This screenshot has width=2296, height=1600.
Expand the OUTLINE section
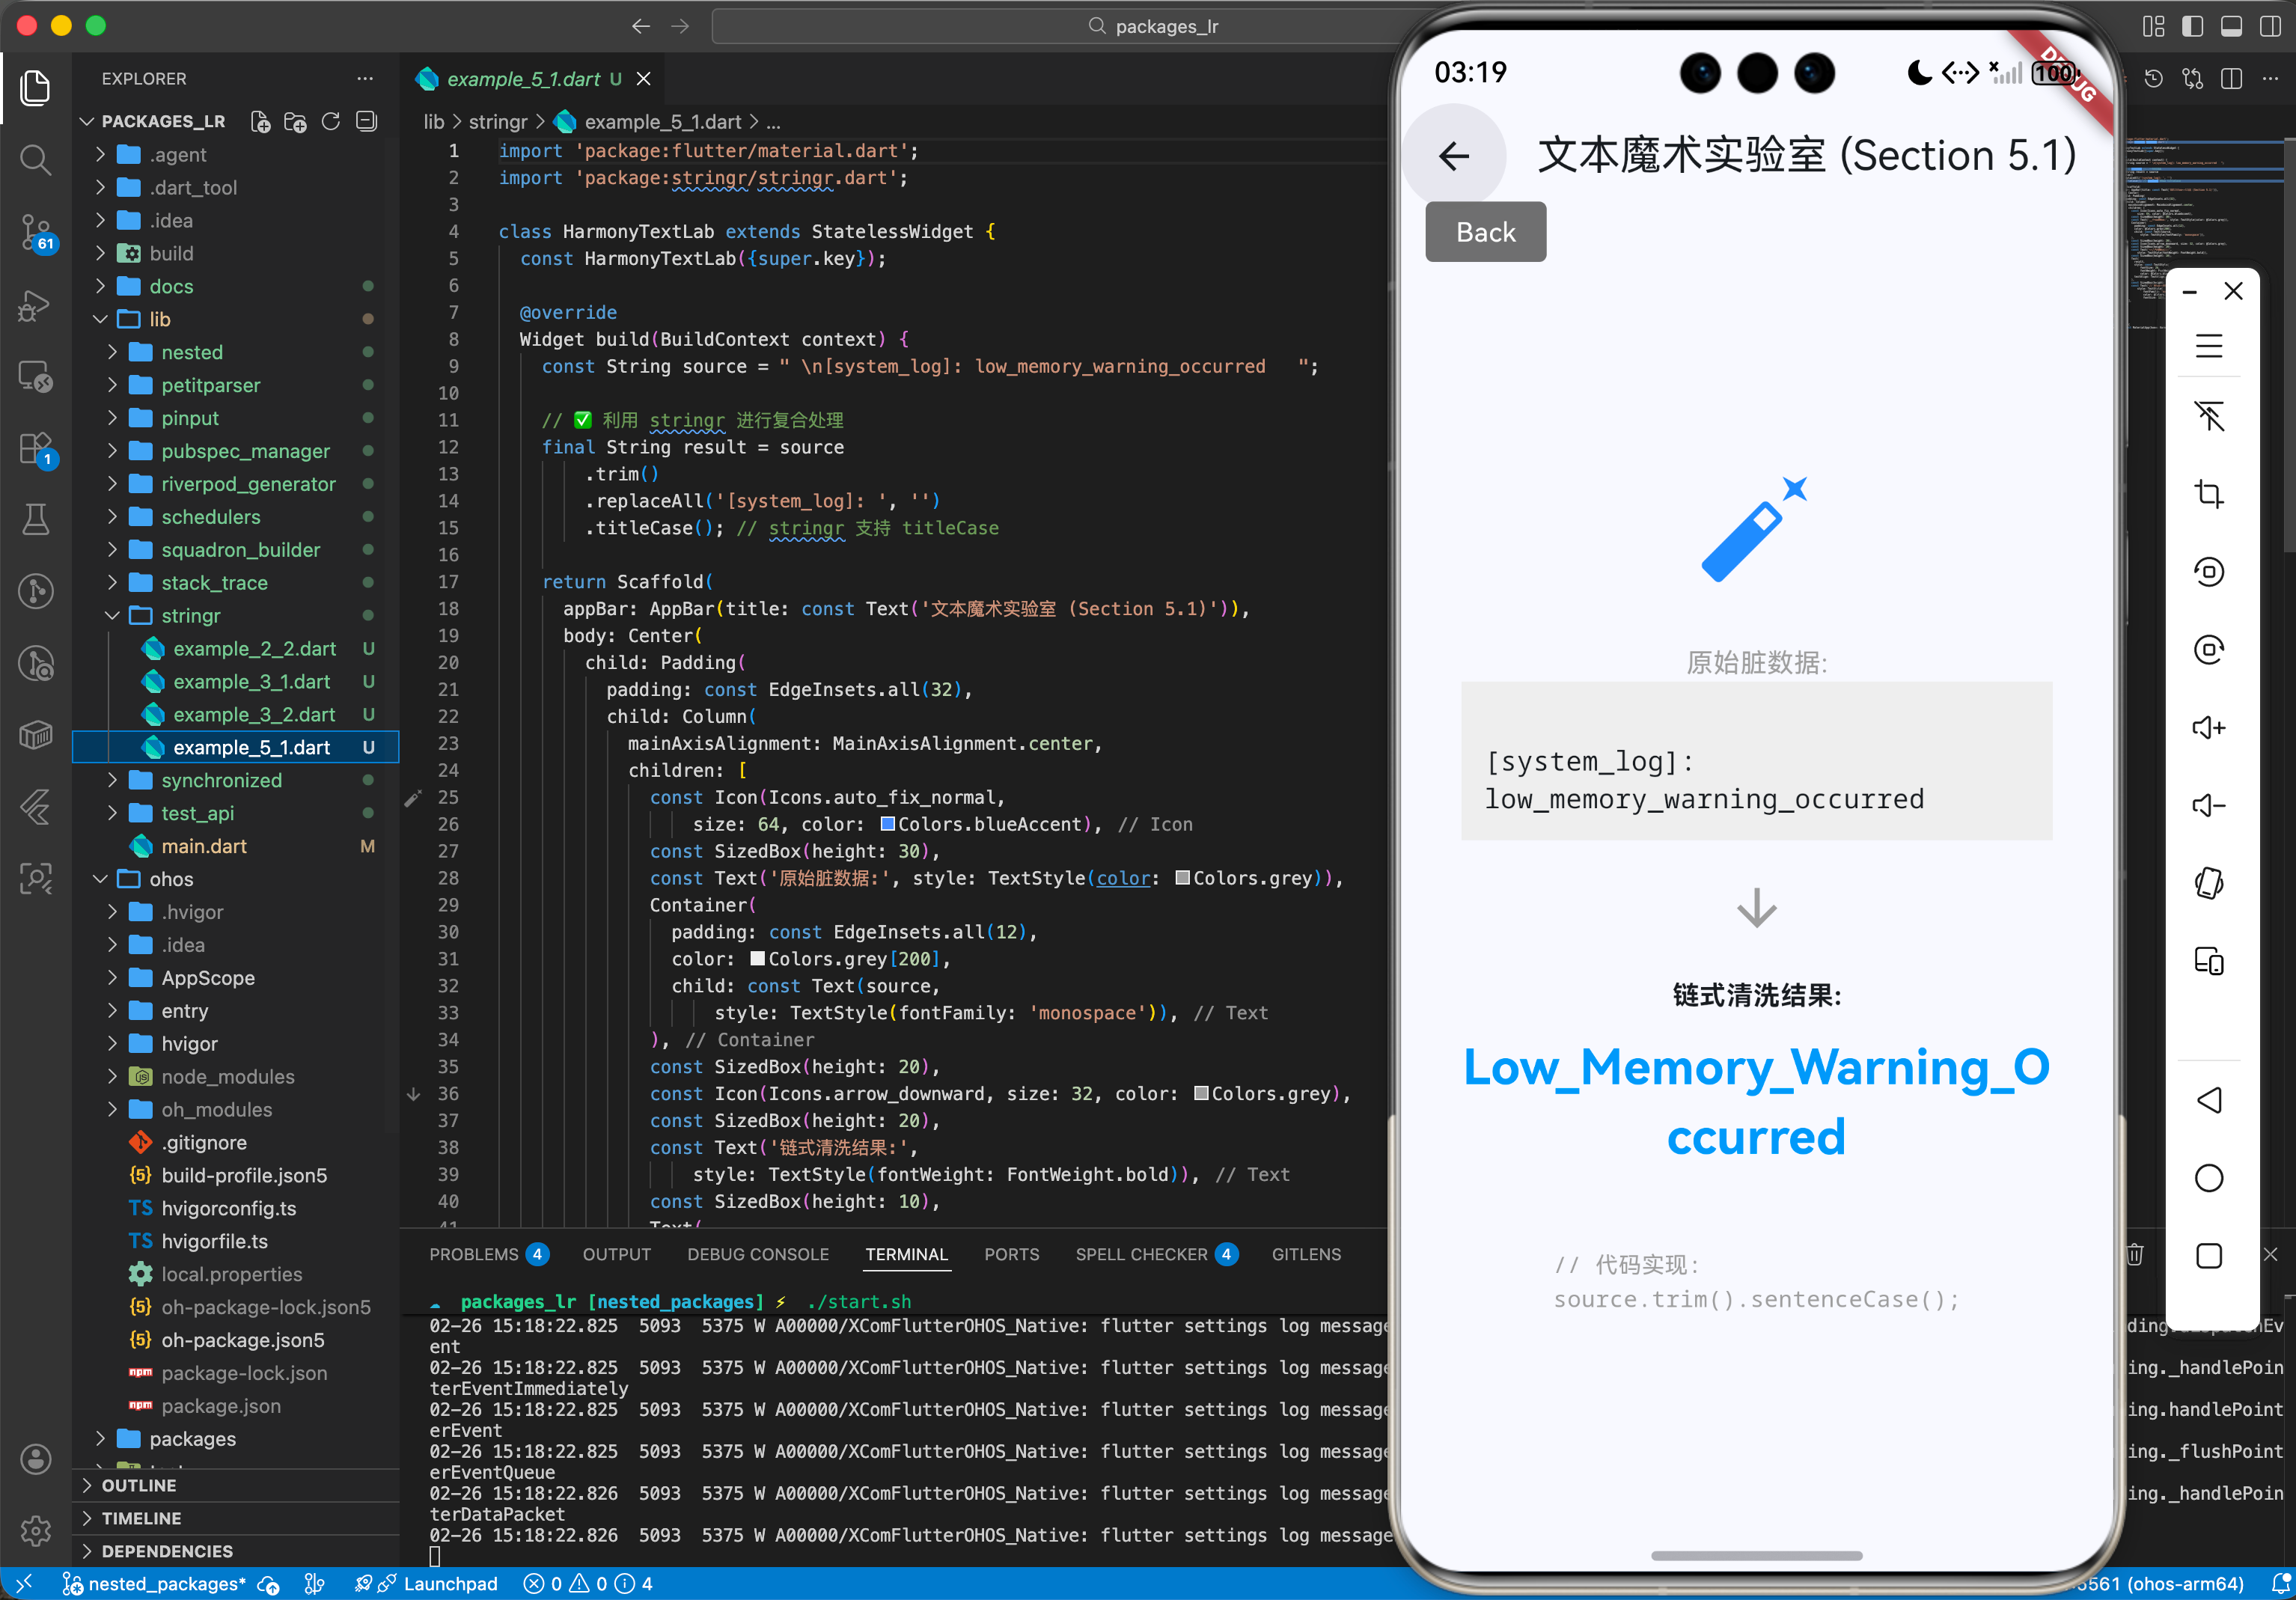point(235,1485)
